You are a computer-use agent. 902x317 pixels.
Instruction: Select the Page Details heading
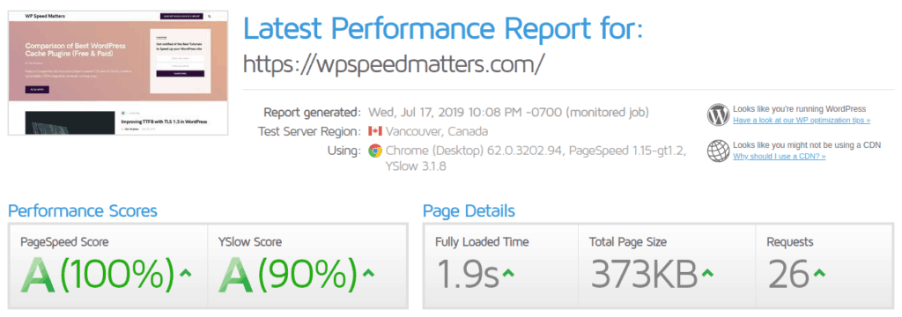click(469, 210)
